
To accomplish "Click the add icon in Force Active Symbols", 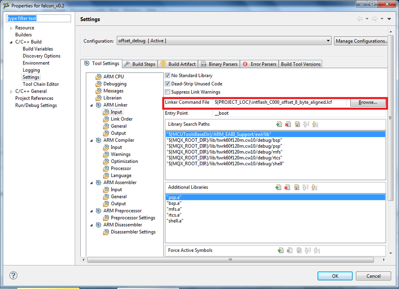I will [x=280, y=250].
